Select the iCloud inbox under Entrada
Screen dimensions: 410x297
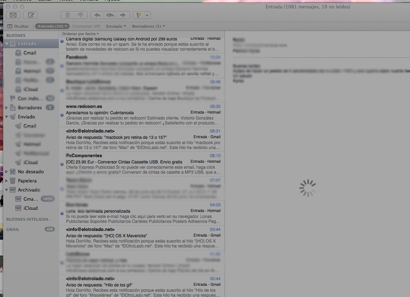(x=31, y=89)
